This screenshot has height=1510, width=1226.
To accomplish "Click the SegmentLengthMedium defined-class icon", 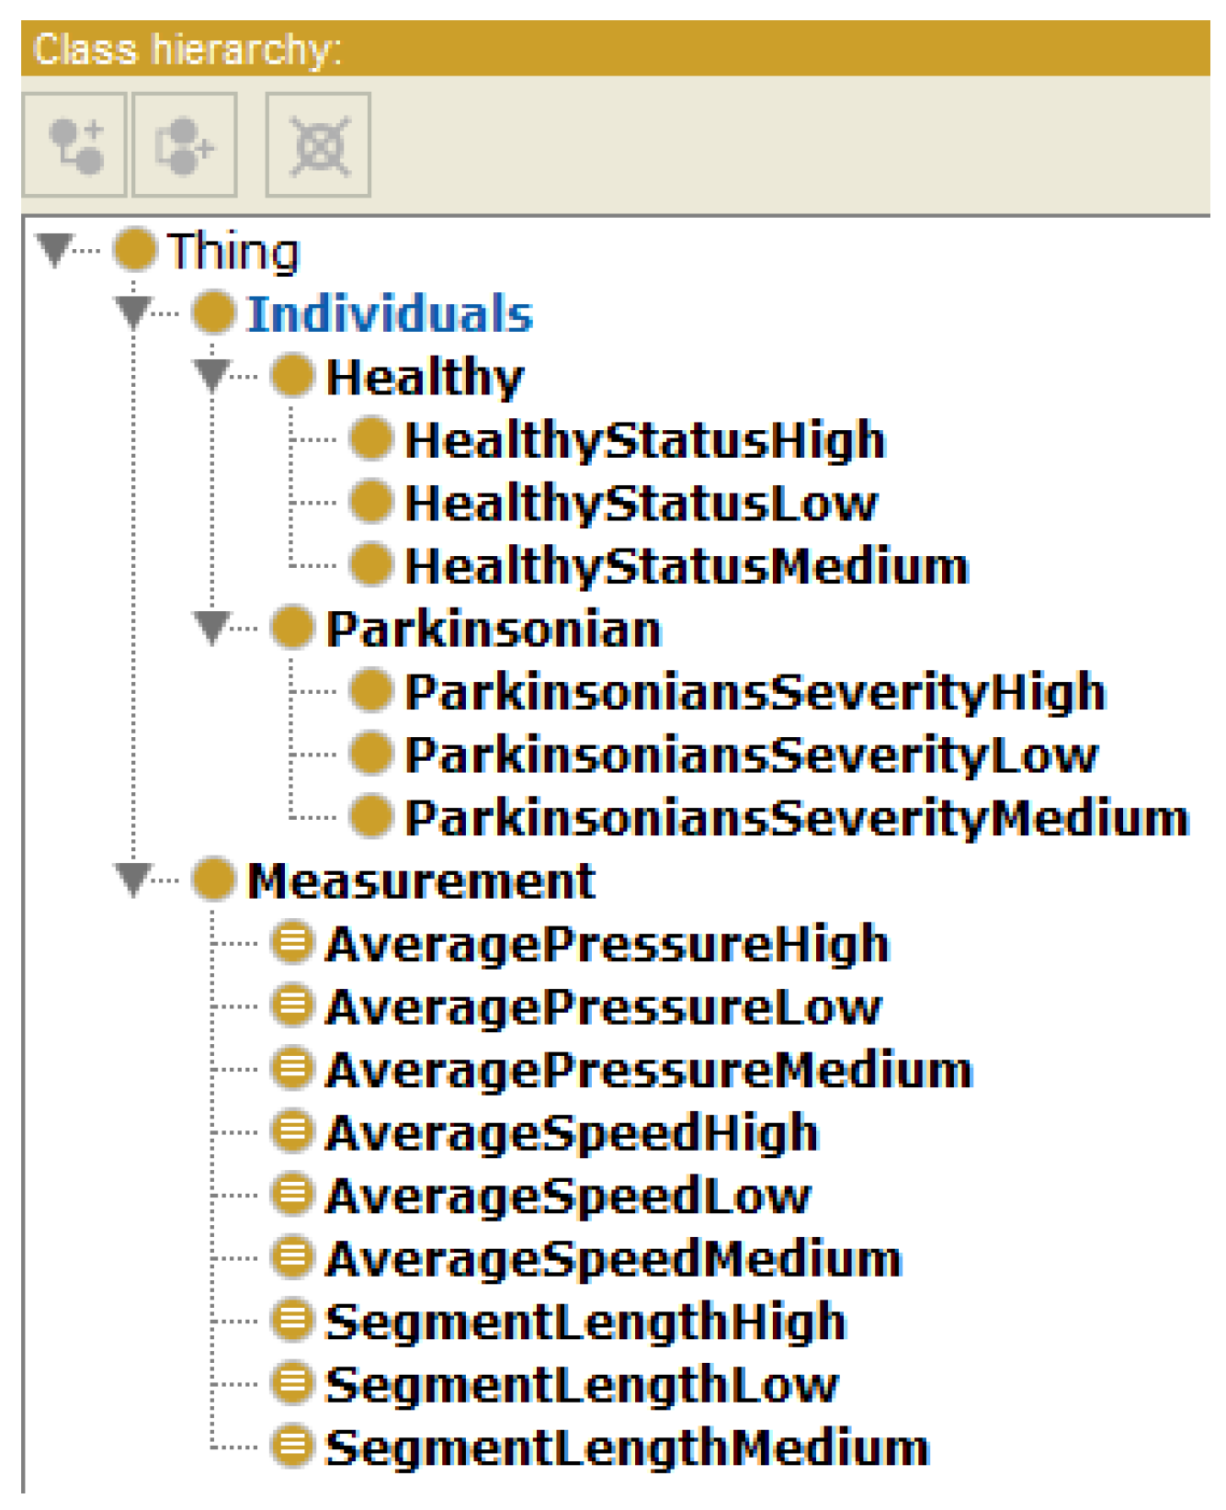I will pos(292,1448).
